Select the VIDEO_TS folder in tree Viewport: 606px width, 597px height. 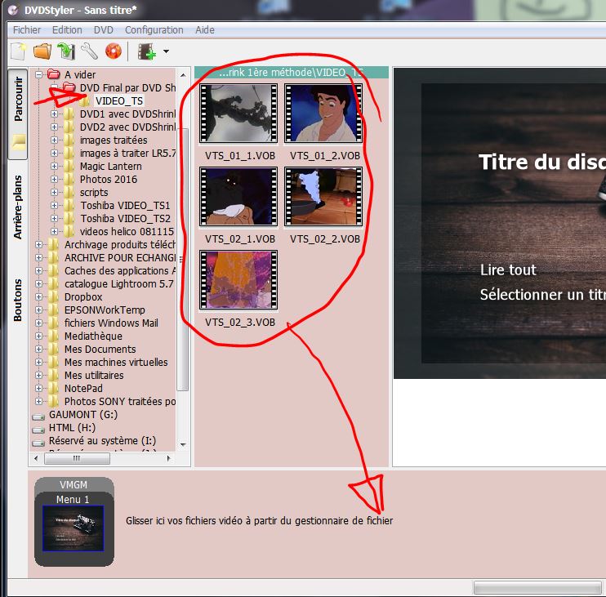point(119,100)
